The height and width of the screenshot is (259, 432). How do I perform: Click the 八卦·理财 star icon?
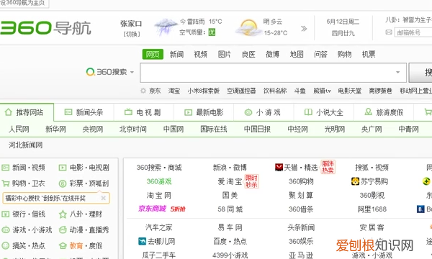[63, 214]
